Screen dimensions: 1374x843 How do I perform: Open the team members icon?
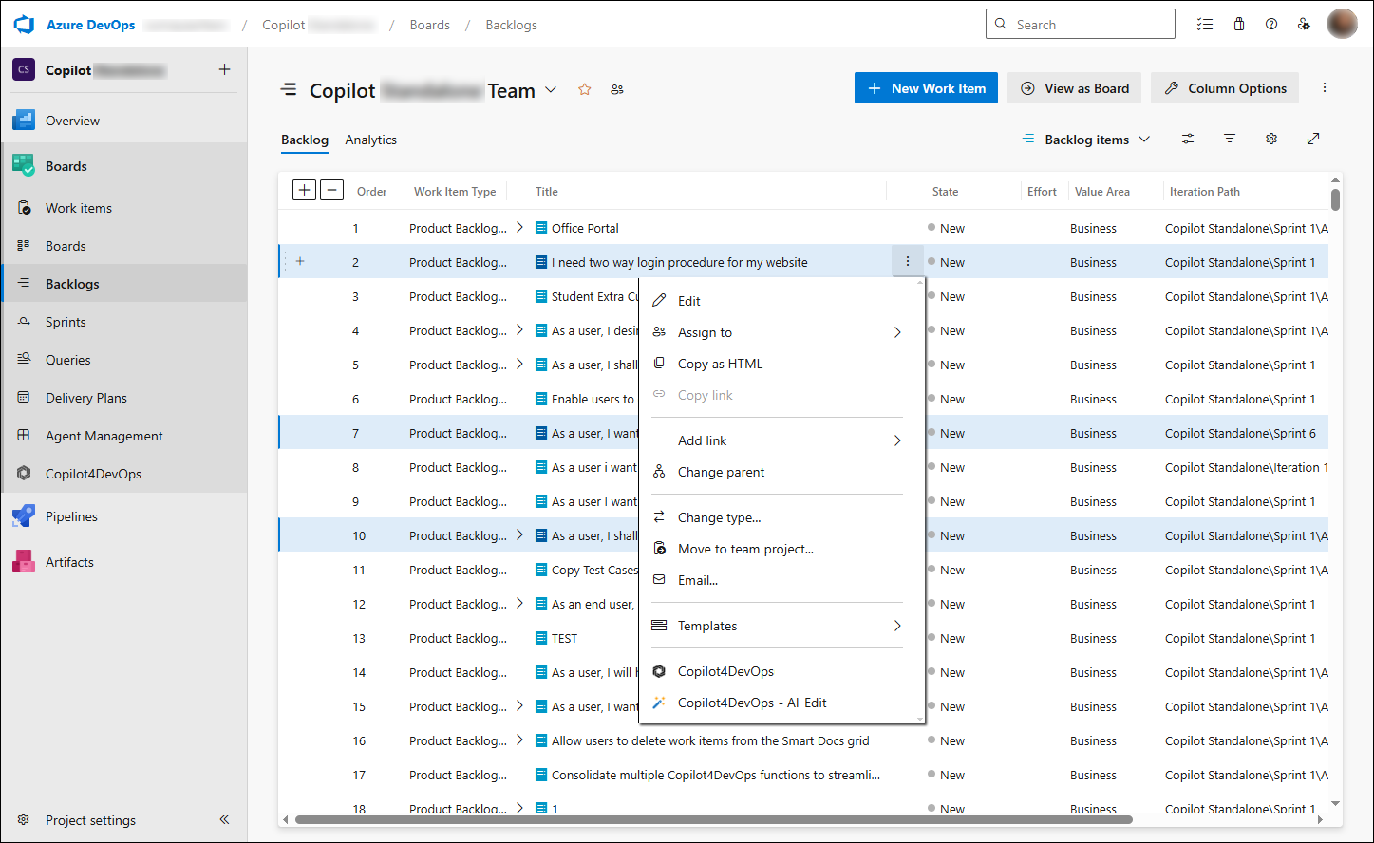617,89
